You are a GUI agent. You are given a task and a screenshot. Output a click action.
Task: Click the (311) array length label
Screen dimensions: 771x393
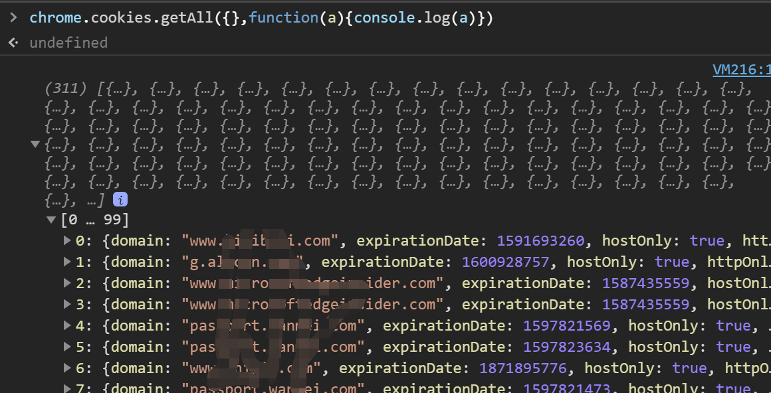66,89
